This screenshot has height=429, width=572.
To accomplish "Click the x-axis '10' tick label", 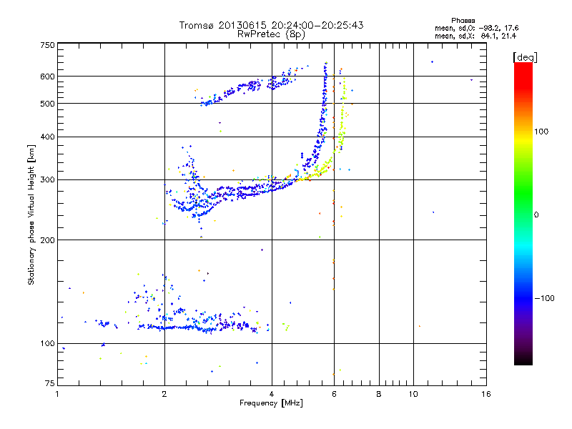I will [413, 394].
